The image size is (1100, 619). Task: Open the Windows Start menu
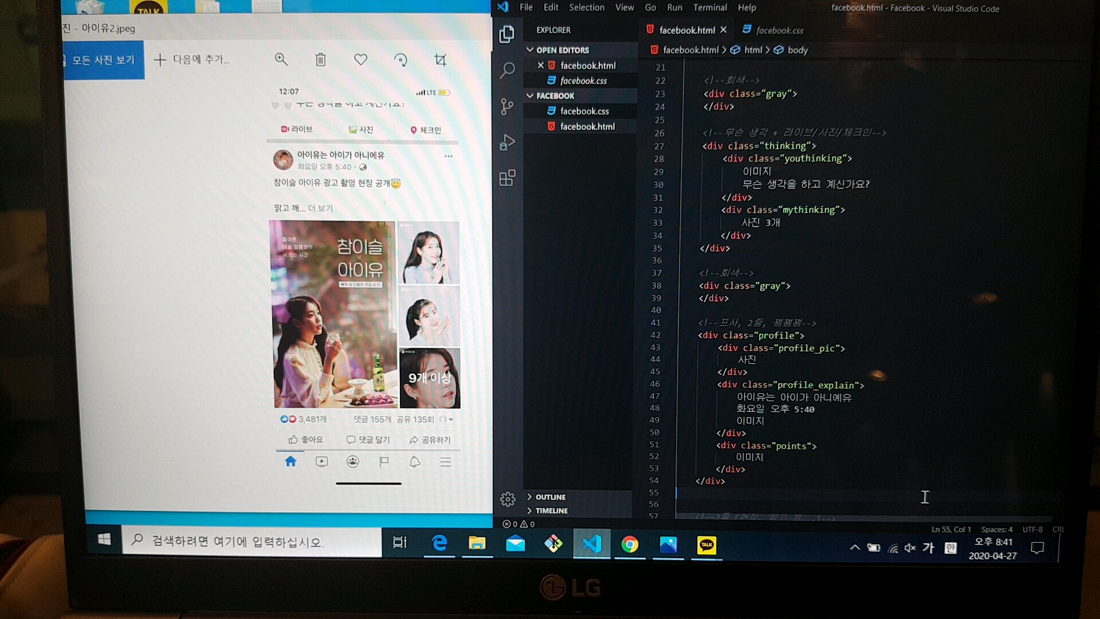(104, 539)
